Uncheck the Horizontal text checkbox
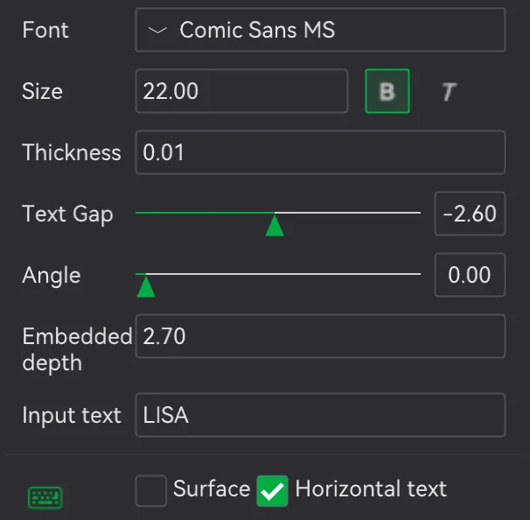The height and width of the screenshot is (520, 530). tap(273, 490)
